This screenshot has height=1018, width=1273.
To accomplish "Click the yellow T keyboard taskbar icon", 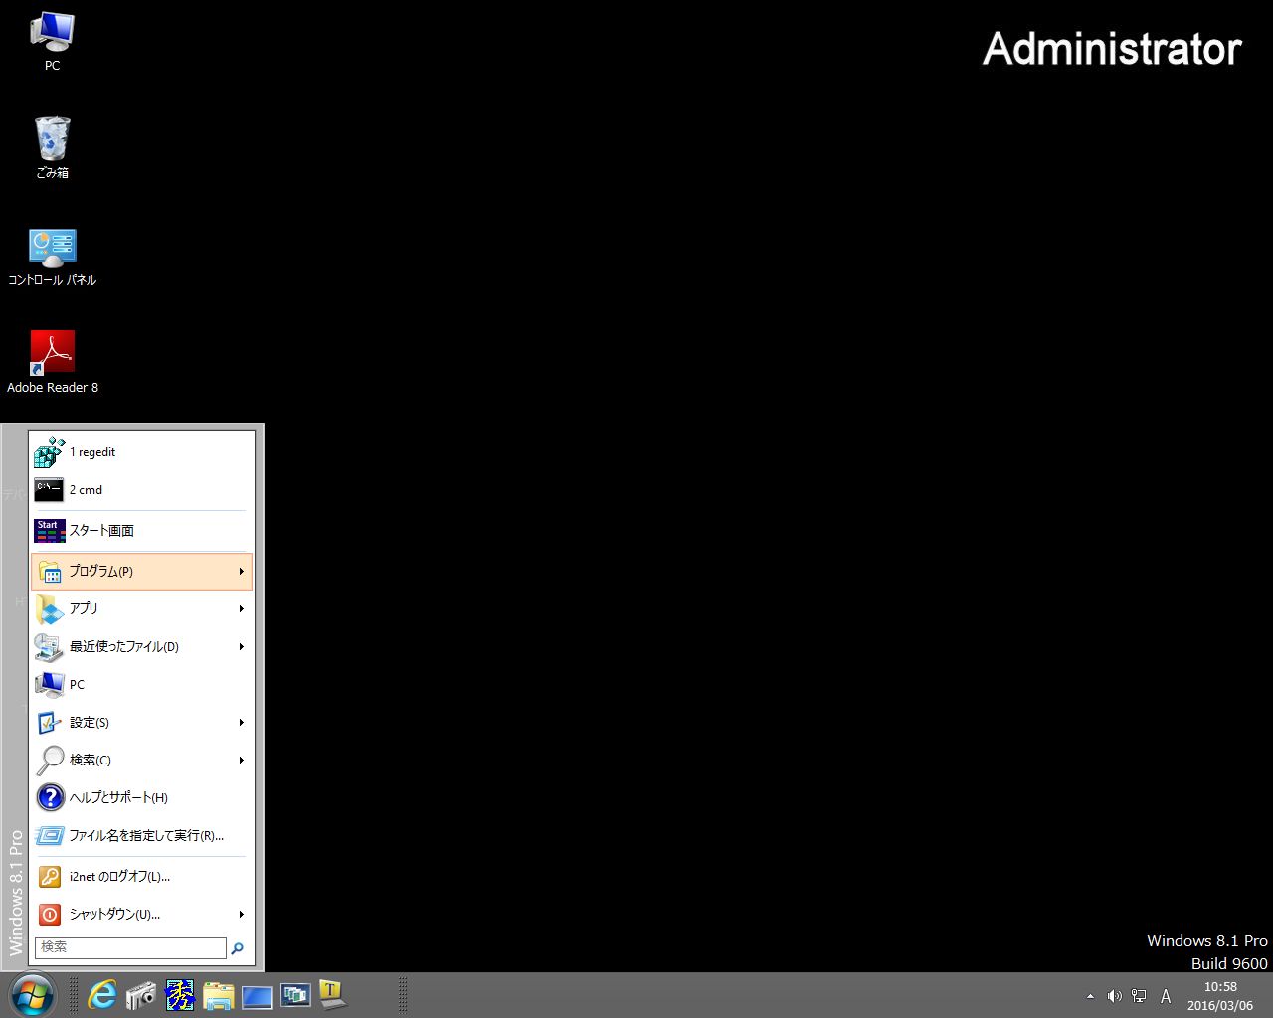I will point(332,994).
